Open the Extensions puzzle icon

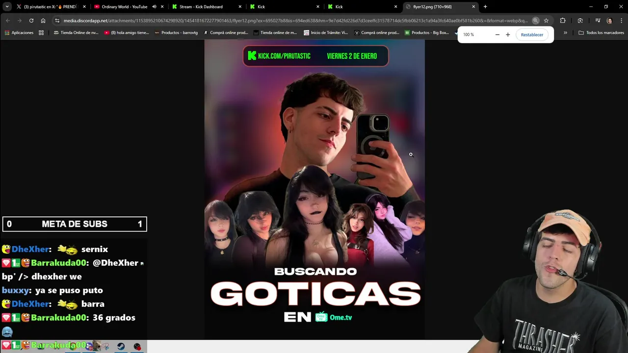pos(563,21)
